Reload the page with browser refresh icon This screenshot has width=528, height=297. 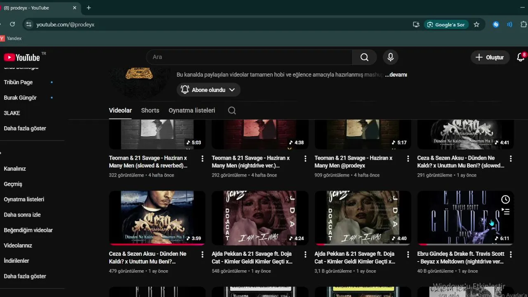pyautogui.click(x=12, y=24)
